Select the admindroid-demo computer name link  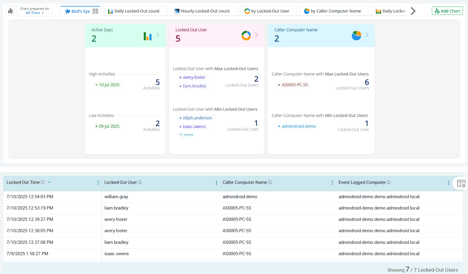(x=299, y=126)
